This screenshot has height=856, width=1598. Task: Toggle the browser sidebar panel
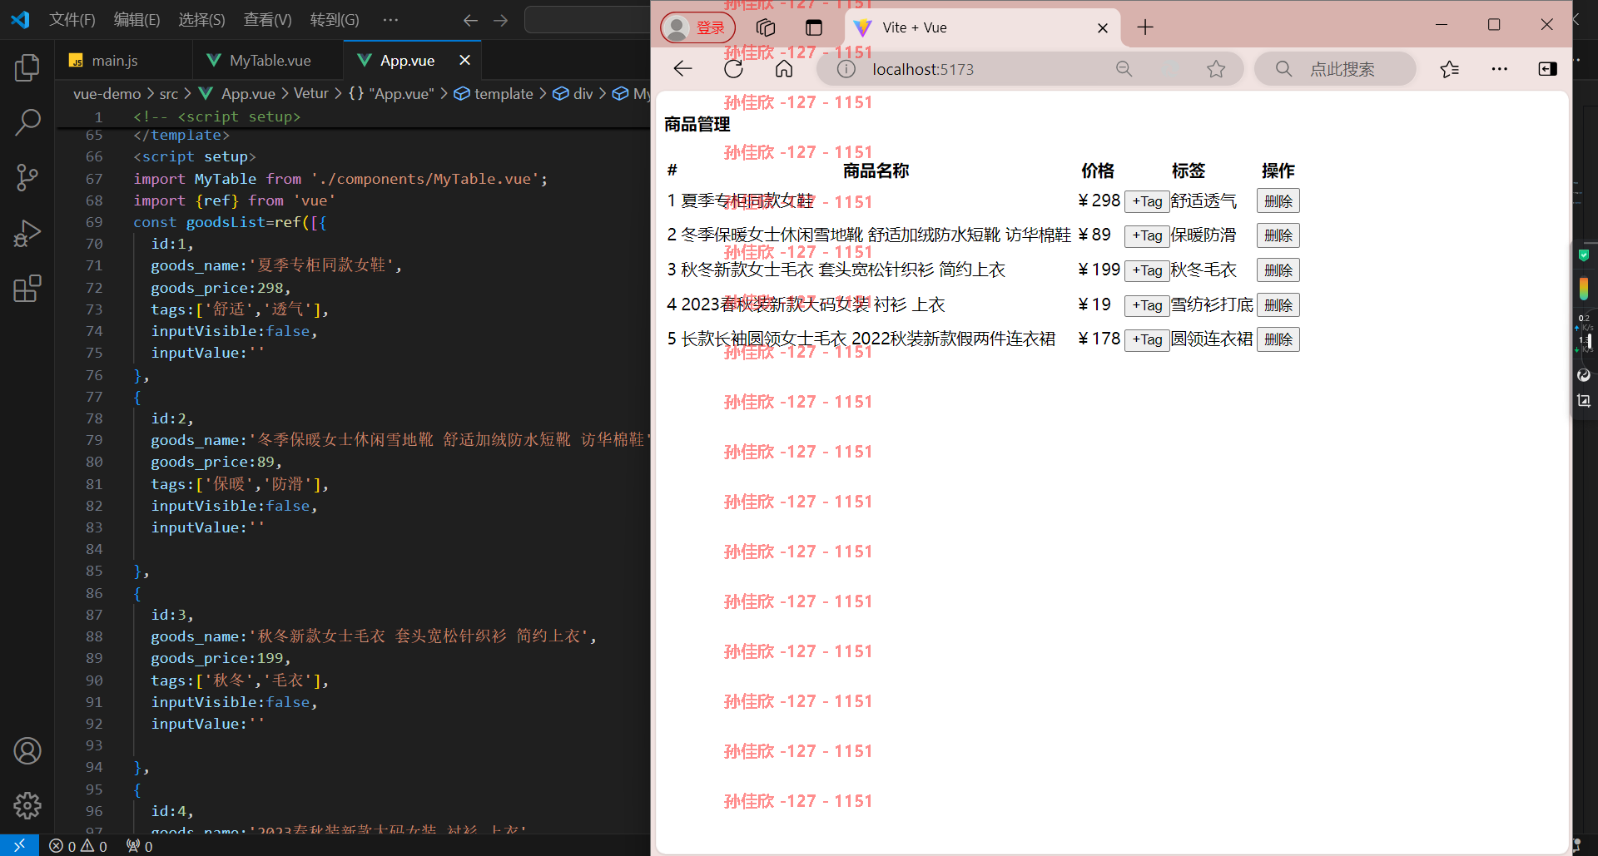[1547, 69]
